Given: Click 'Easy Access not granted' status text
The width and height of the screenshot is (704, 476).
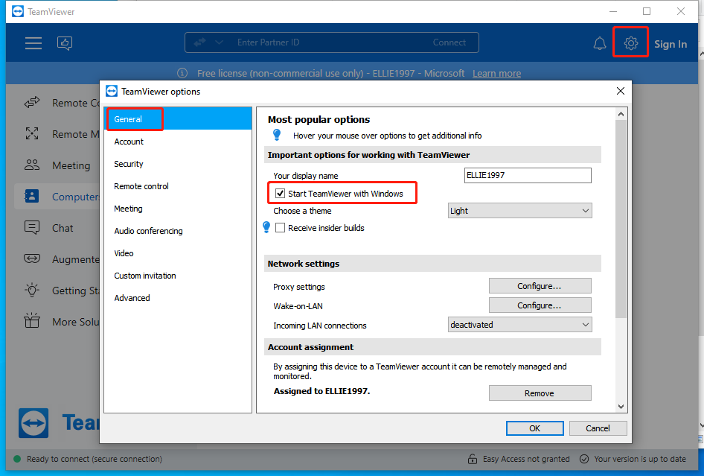Looking at the screenshot, I should (x=526, y=459).
